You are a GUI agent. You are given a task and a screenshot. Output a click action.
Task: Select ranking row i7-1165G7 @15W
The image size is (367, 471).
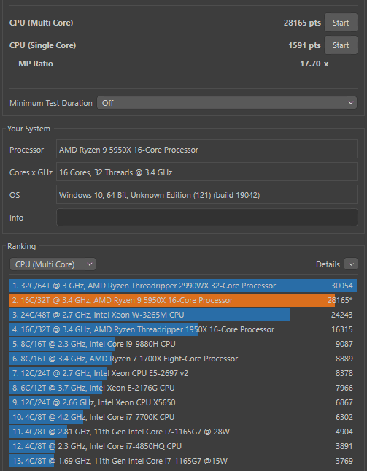click(183, 461)
